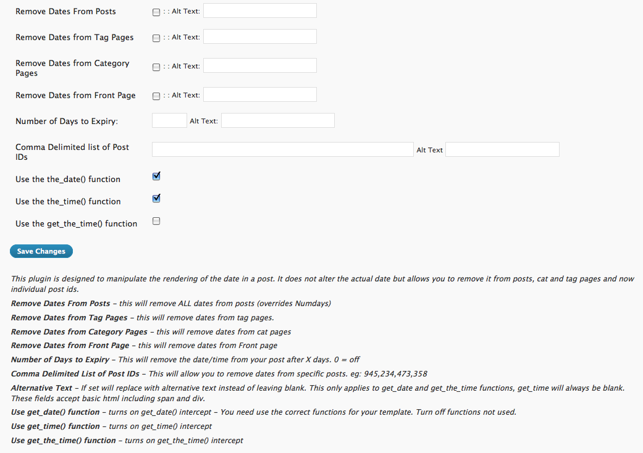643x453 pixels.
Task: Tick the Remove Dates from Tag Pages checkbox
Action: (x=156, y=38)
